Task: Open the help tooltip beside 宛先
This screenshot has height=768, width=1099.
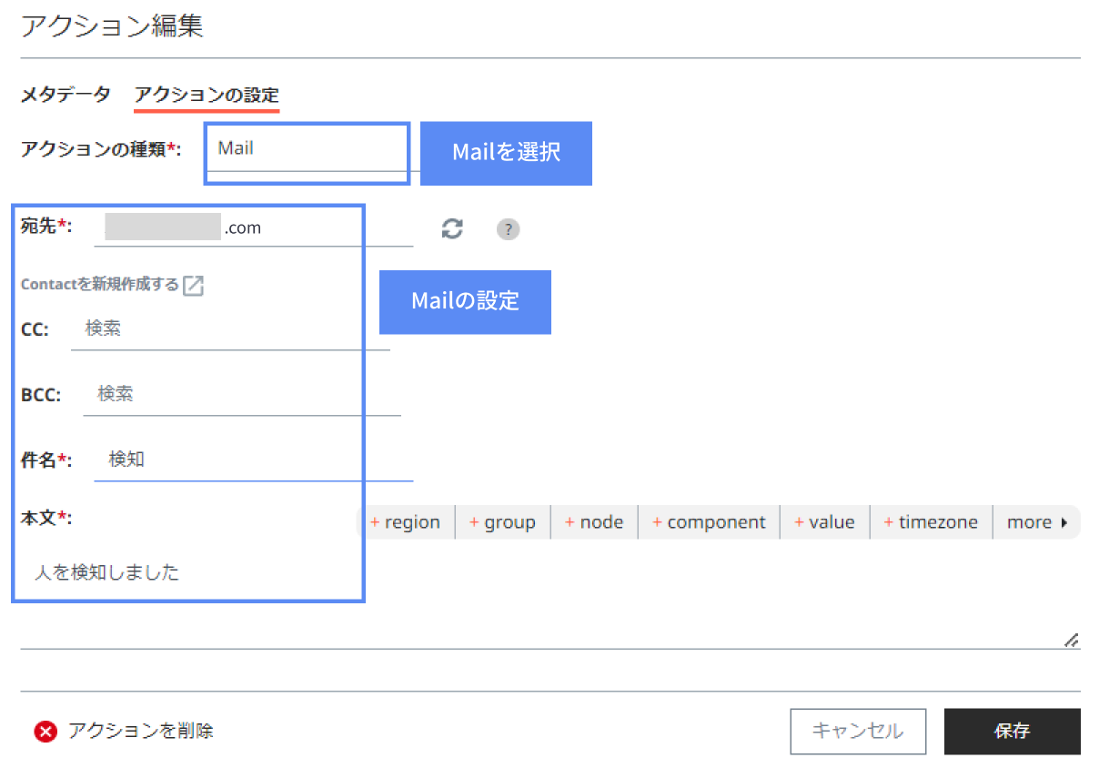Action: [x=508, y=229]
